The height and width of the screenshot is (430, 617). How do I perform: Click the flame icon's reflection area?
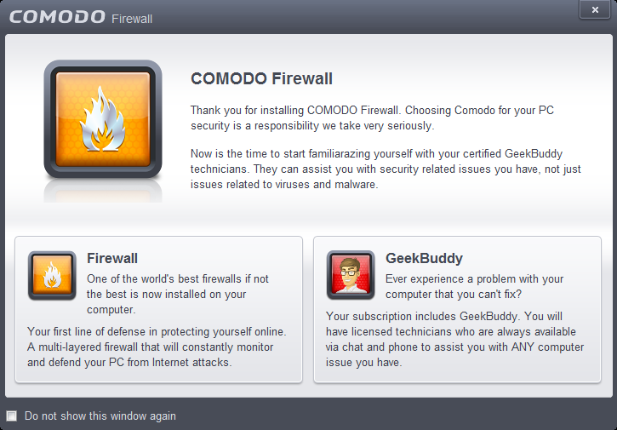point(103,192)
